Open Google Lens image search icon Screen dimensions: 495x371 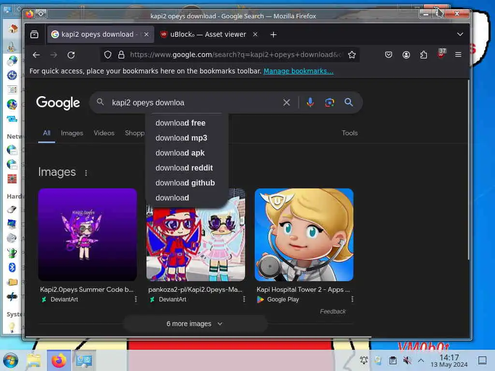[330, 102]
